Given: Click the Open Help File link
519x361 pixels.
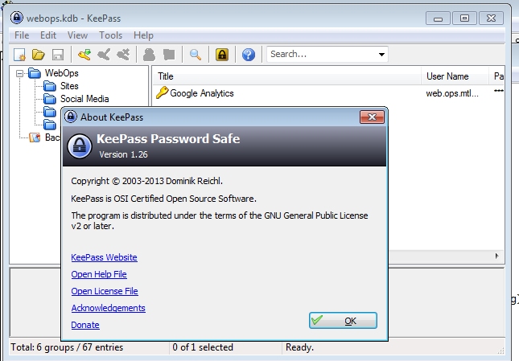Looking at the screenshot, I should [x=99, y=274].
